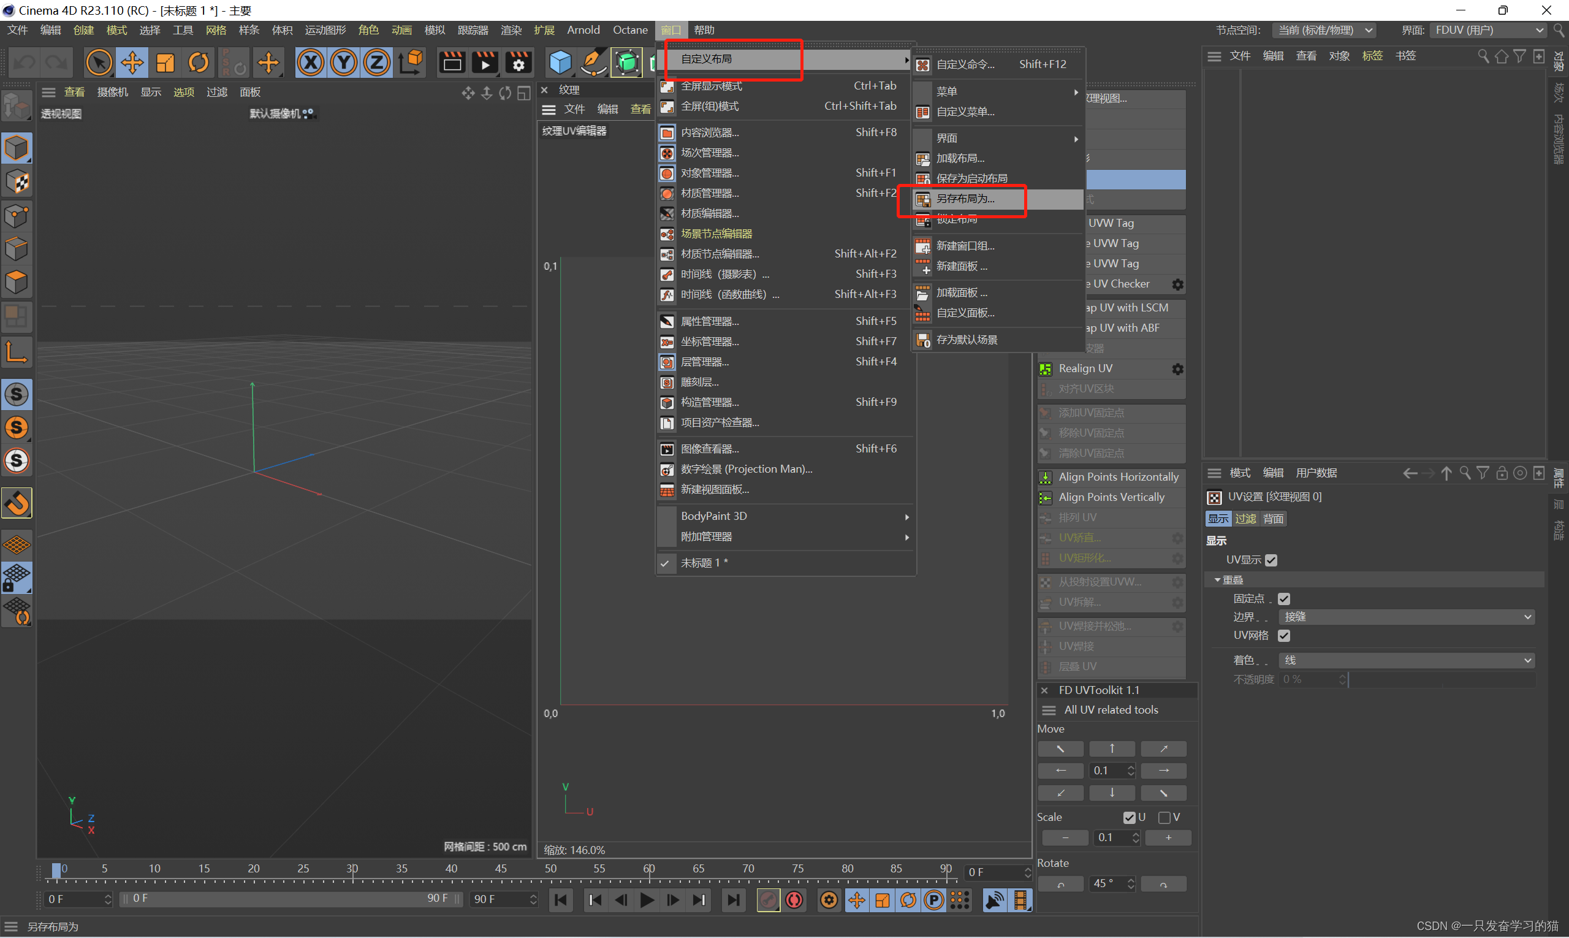Select the Rotate tool in toolbar
This screenshot has height=938, width=1569.
click(x=199, y=63)
